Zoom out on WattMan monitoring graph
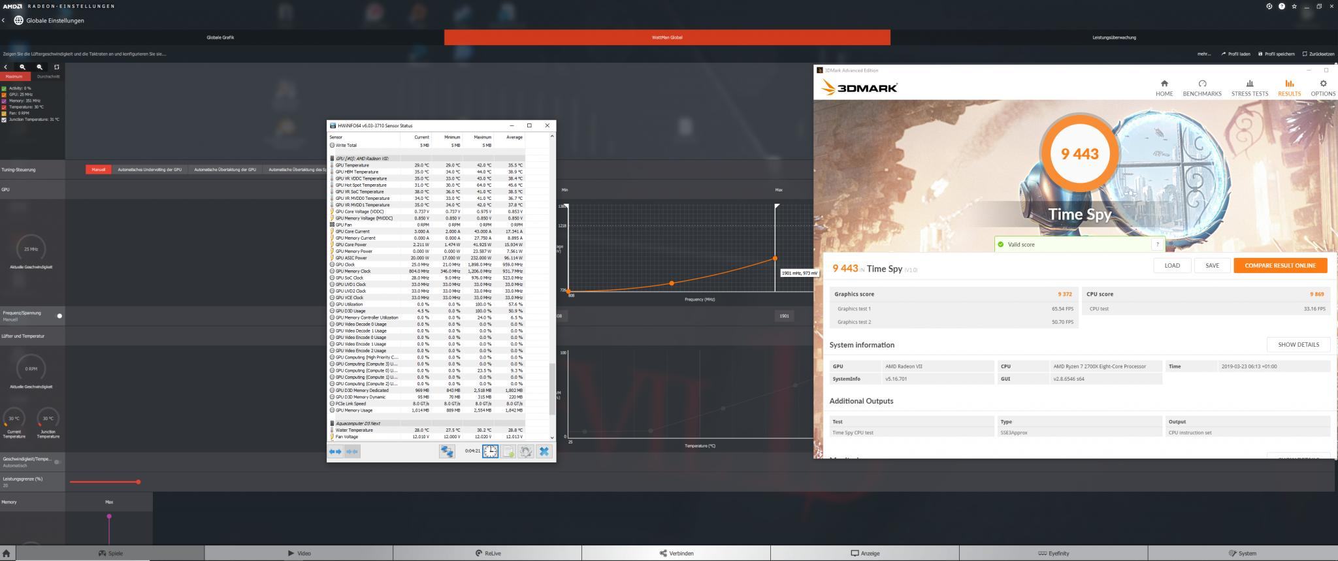The width and height of the screenshot is (1338, 561). (x=39, y=67)
